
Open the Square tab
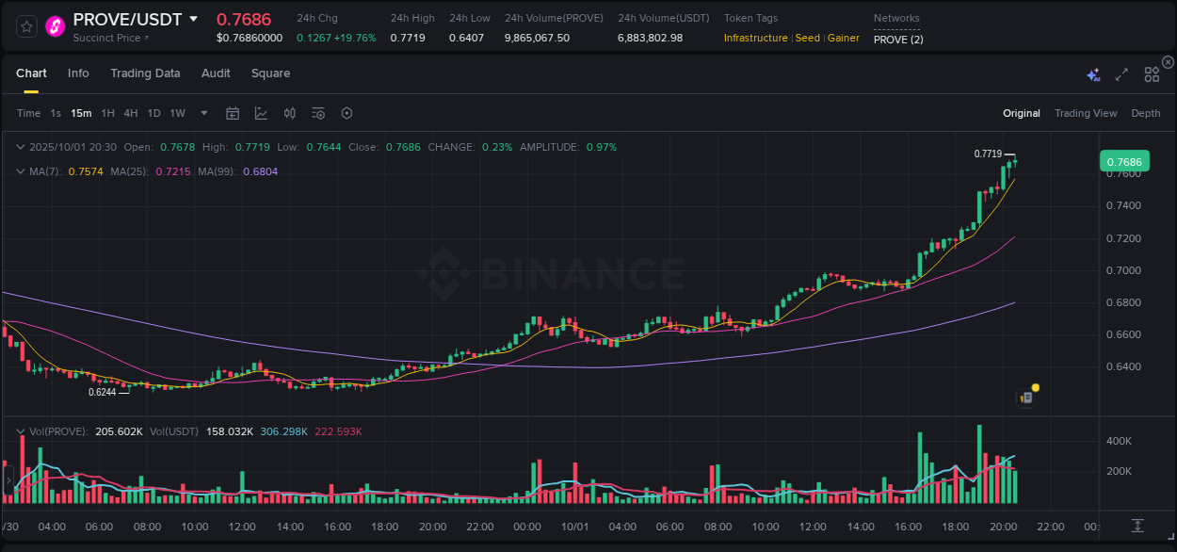pos(270,73)
